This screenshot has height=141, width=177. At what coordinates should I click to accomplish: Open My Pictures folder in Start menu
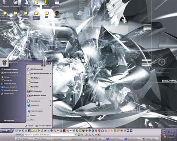point(34,78)
